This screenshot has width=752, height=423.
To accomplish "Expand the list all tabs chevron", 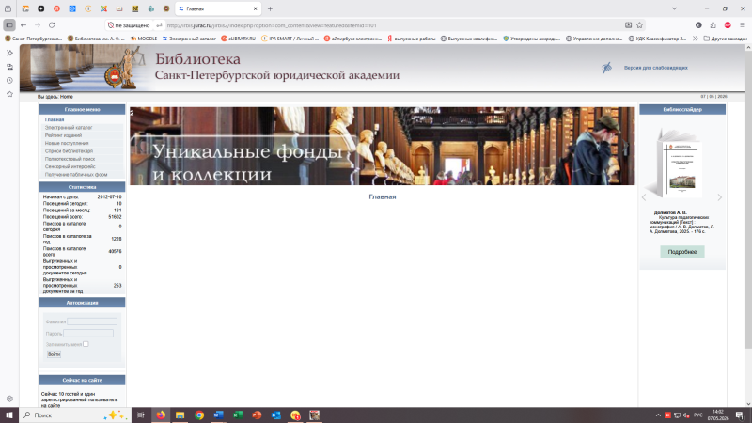I will [674, 8].
